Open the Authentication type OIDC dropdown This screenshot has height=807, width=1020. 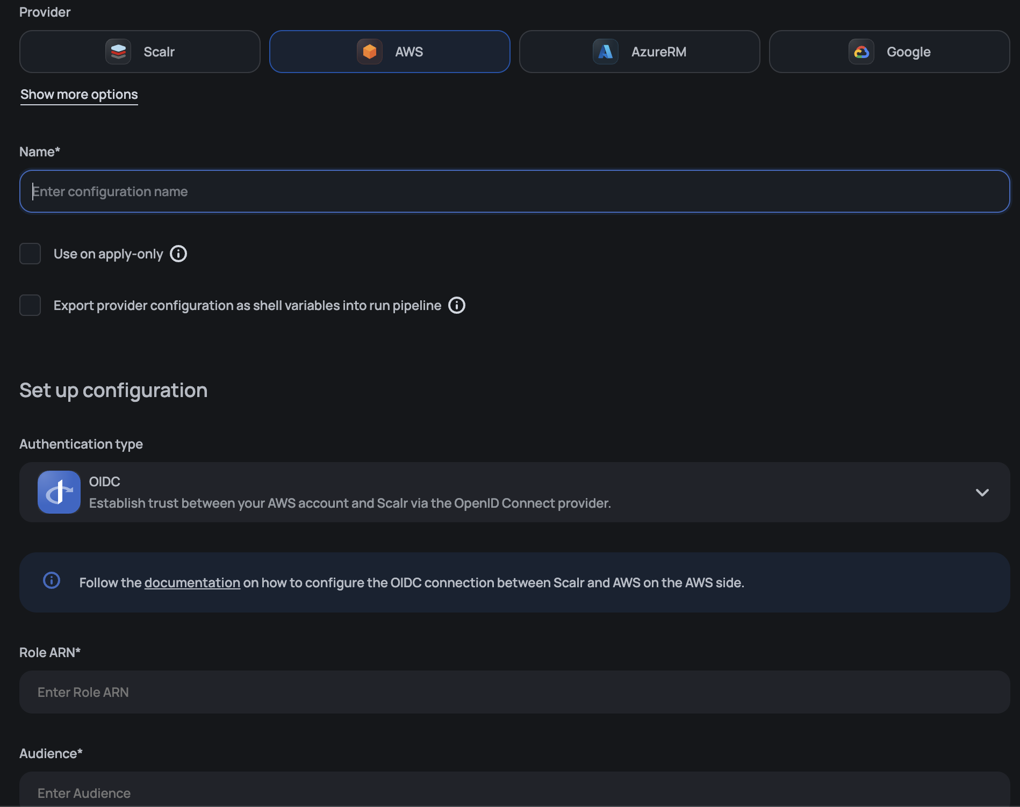click(515, 492)
